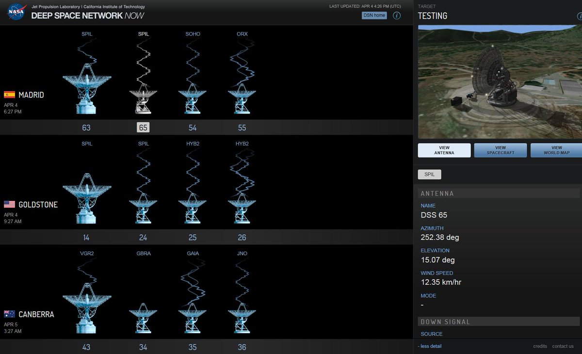Screen dimensions: 582x354
Task: Open the credits link
Action: [x=540, y=346]
